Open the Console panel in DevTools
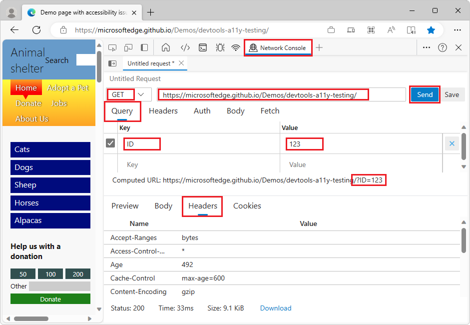The height and width of the screenshot is (325, 470). coord(202,47)
